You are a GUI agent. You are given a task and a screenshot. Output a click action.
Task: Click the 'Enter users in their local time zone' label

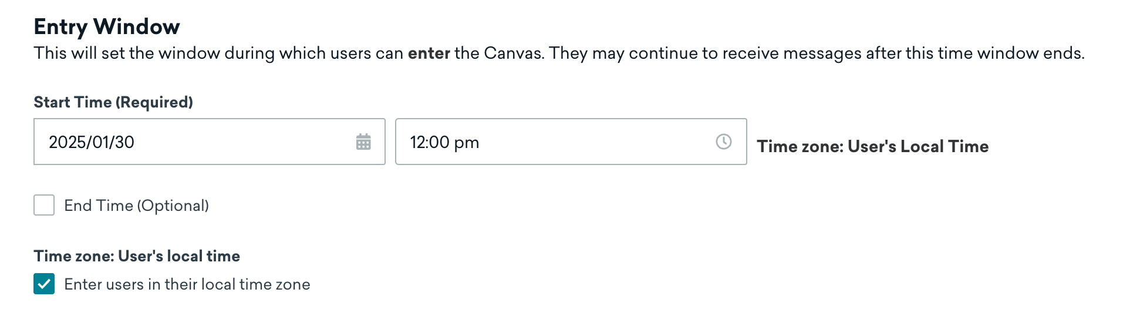pos(187,284)
